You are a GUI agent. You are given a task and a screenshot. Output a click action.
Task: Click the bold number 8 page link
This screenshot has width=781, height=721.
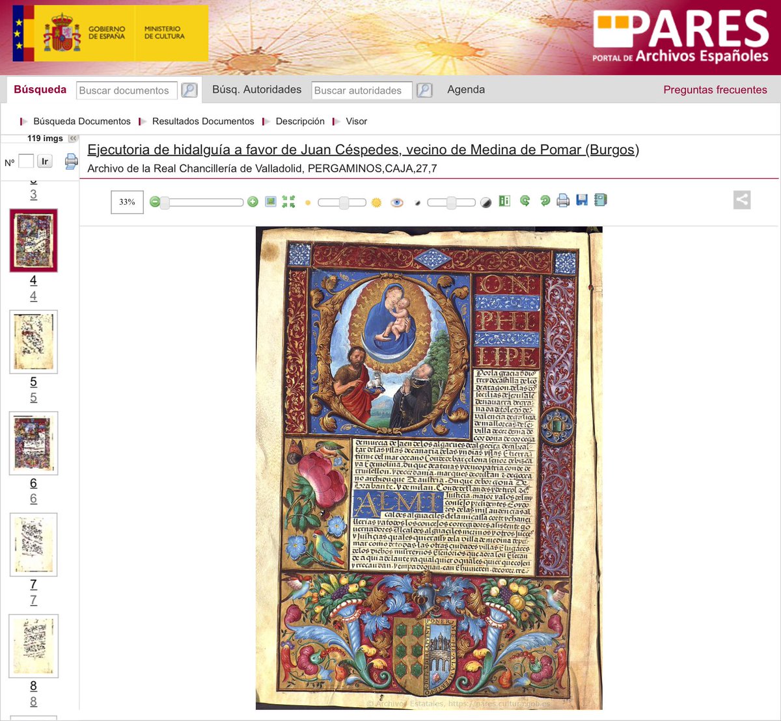tap(33, 686)
